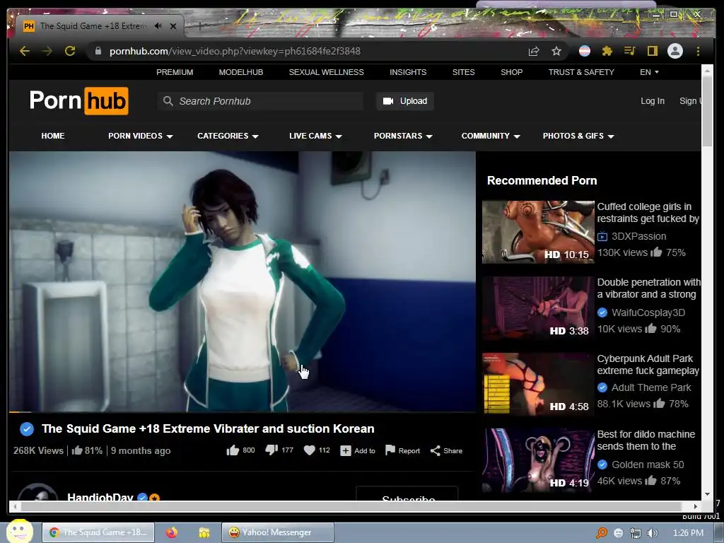Click the network icon in the system tray
Image resolution: width=724 pixels, height=543 pixels.
pos(636,533)
